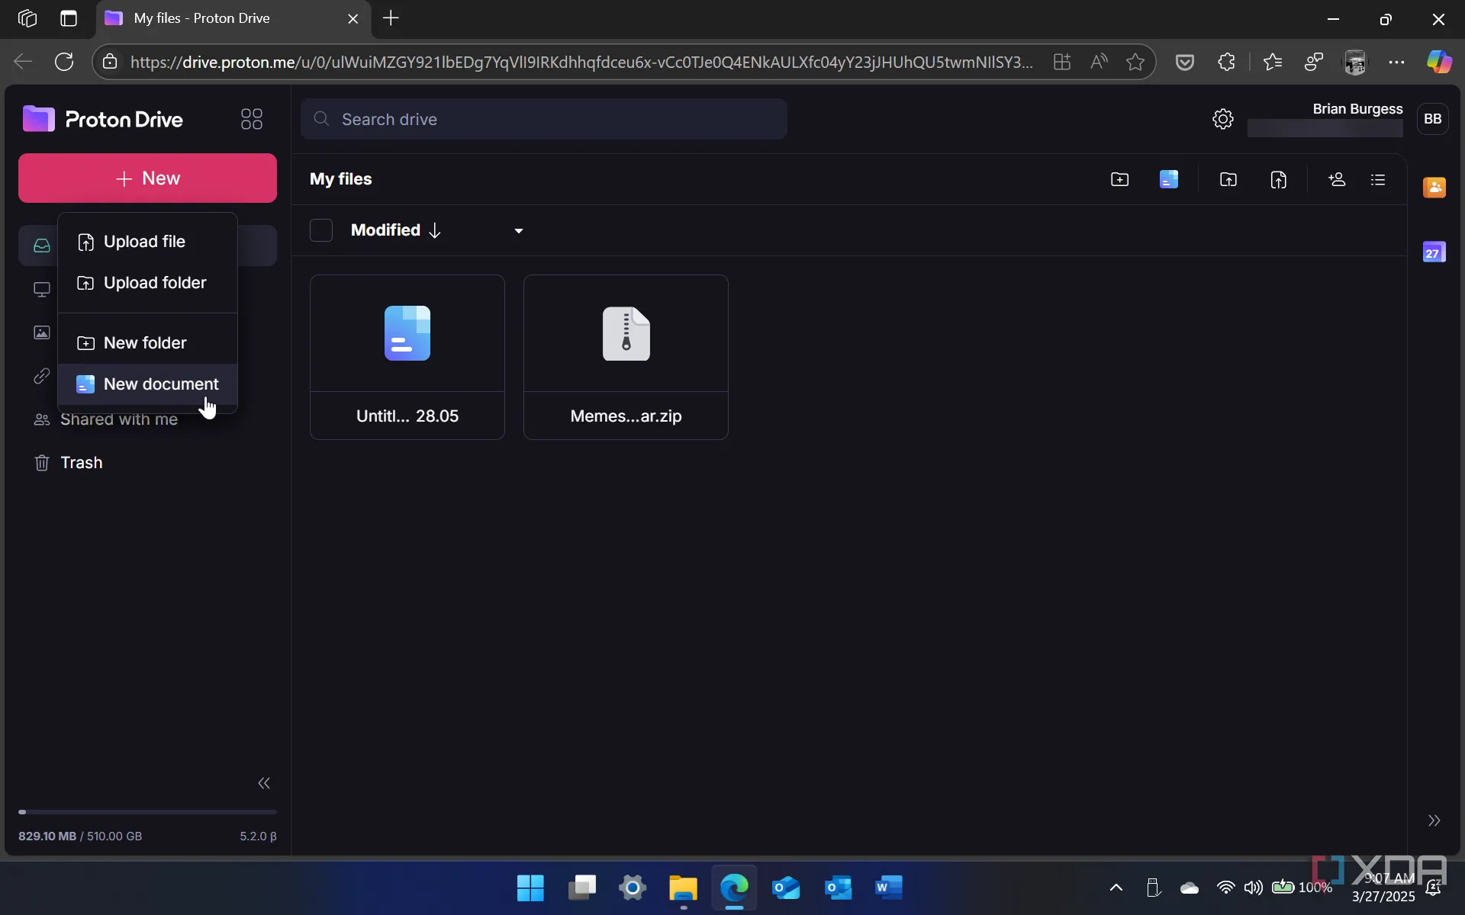Sort by Modified column header

point(396,230)
